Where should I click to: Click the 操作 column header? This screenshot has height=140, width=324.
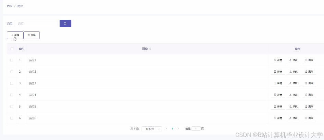tap(297, 49)
